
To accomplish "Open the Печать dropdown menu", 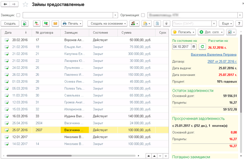I will (72, 24).
